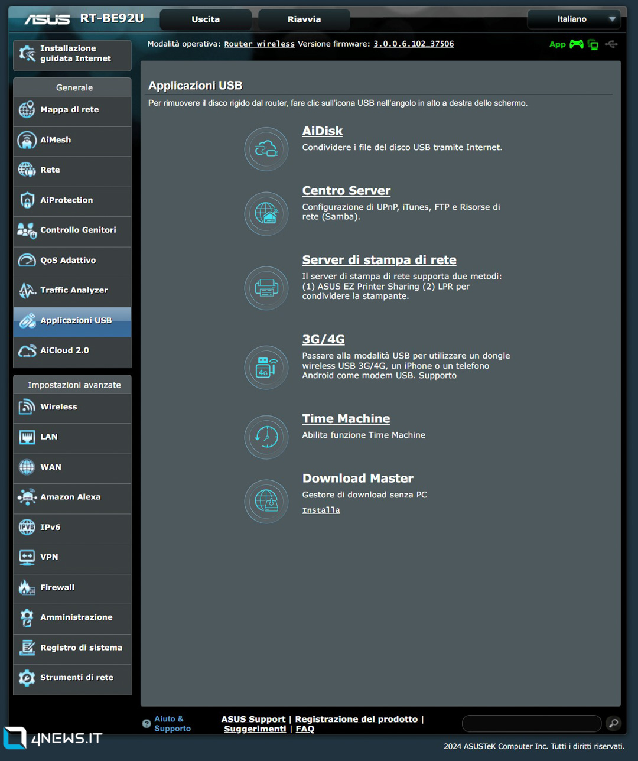Open IPv6 settings page
This screenshot has height=761, width=638.
72,528
